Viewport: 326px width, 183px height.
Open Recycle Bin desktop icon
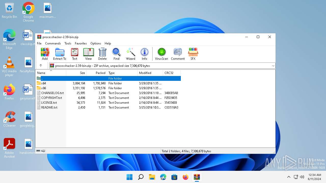click(x=9, y=11)
